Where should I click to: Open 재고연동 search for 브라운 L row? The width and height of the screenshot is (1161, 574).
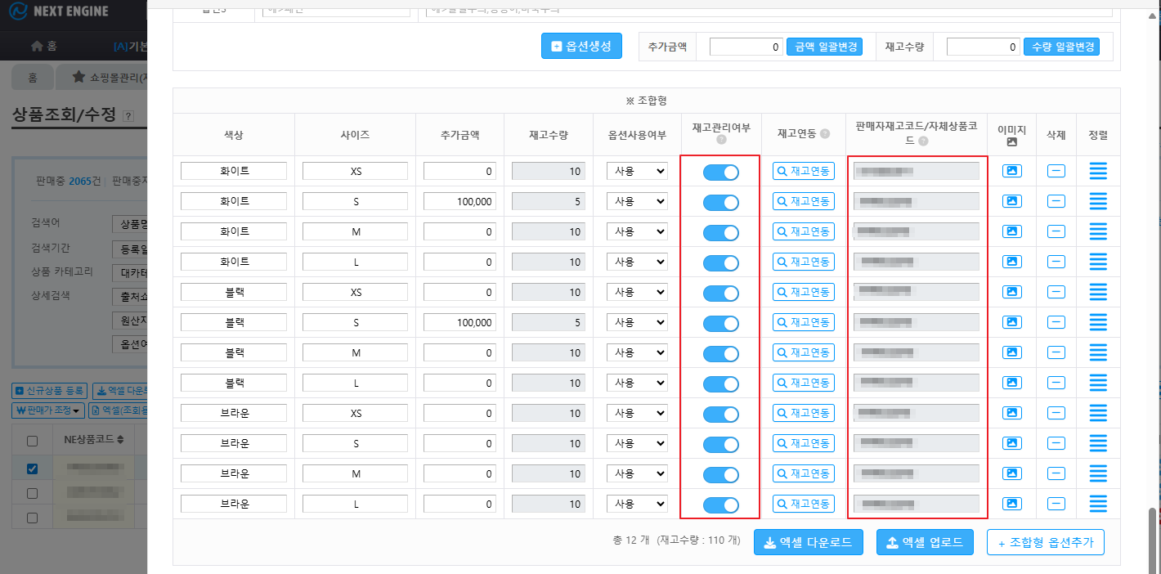[x=804, y=504]
